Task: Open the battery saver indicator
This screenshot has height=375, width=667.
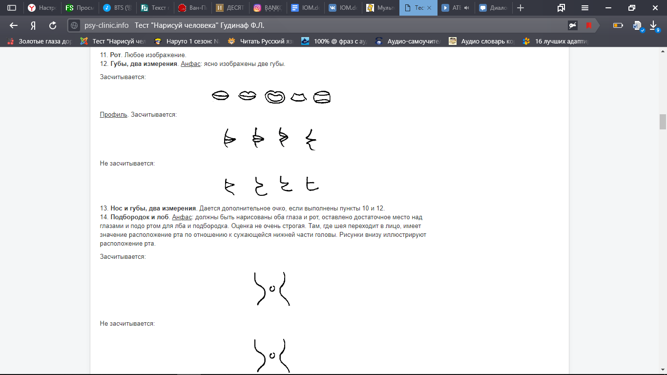Action: (618, 25)
